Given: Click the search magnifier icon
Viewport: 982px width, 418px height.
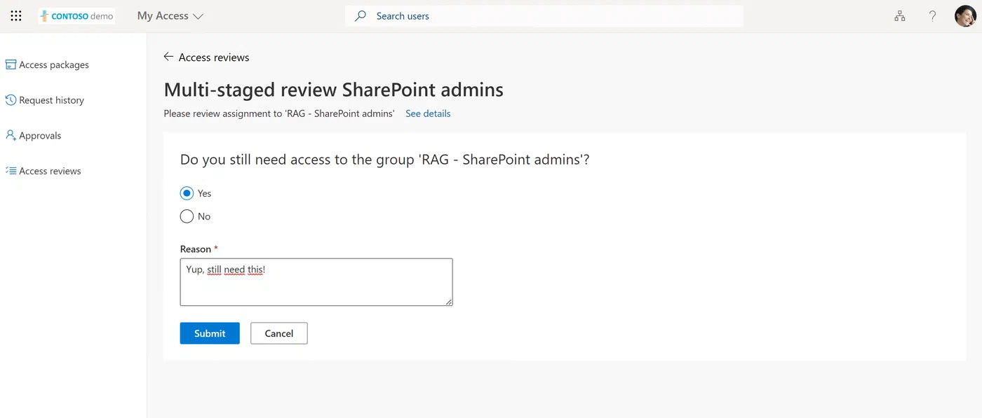Looking at the screenshot, I should pyautogui.click(x=361, y=15).
